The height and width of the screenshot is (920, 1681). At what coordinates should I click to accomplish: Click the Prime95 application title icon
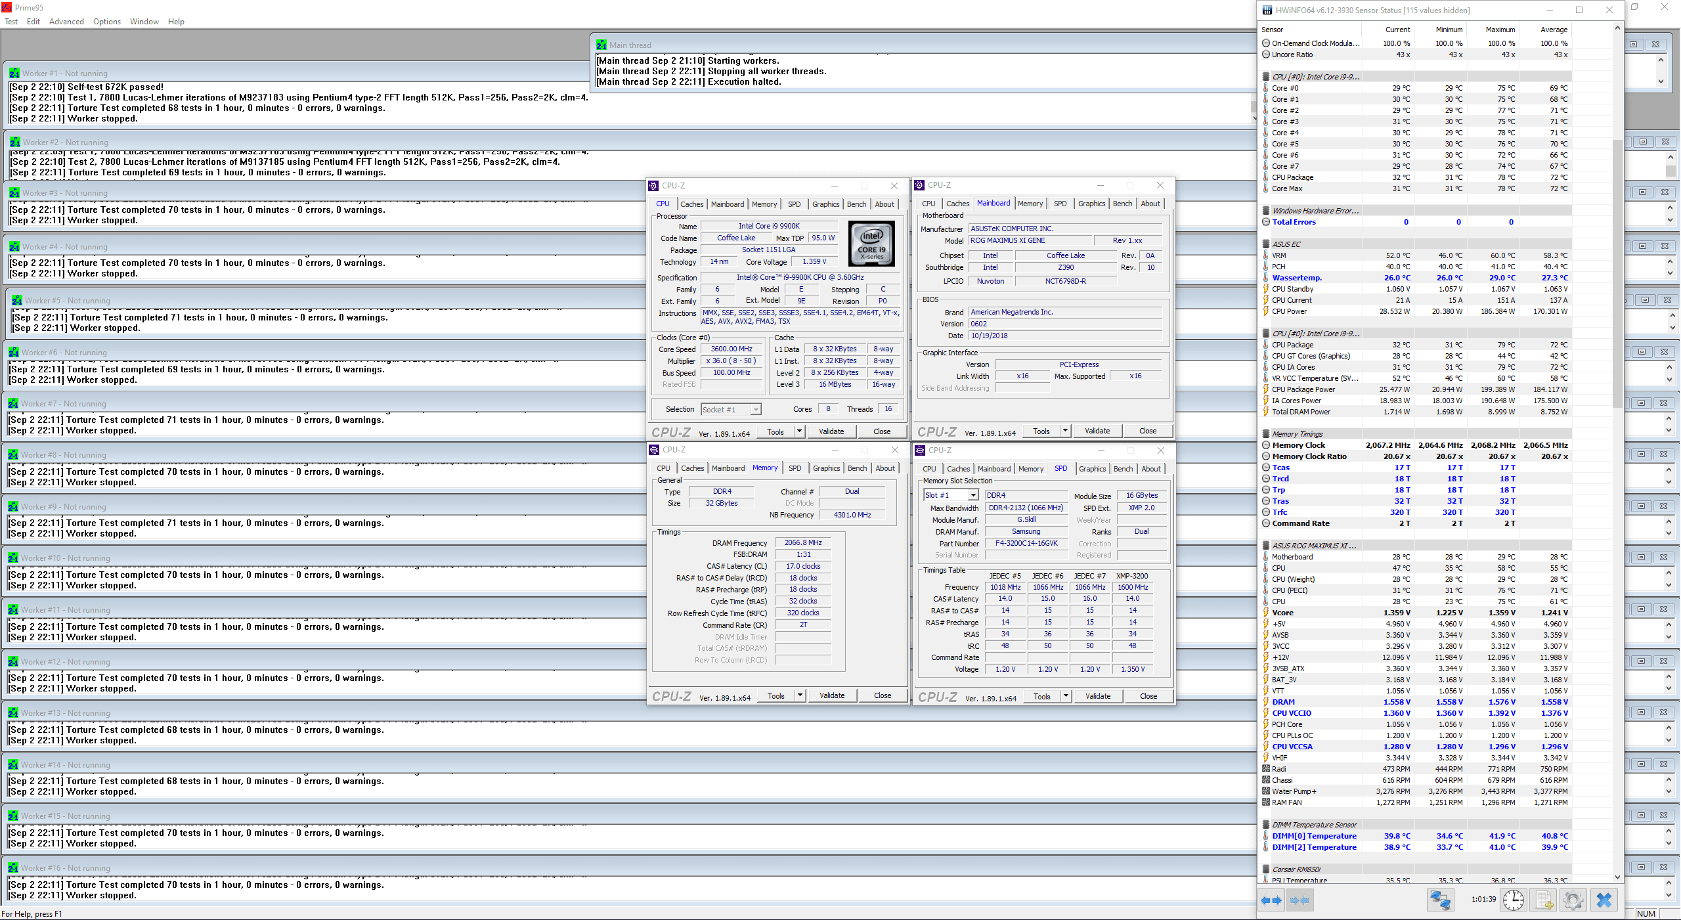7,7
